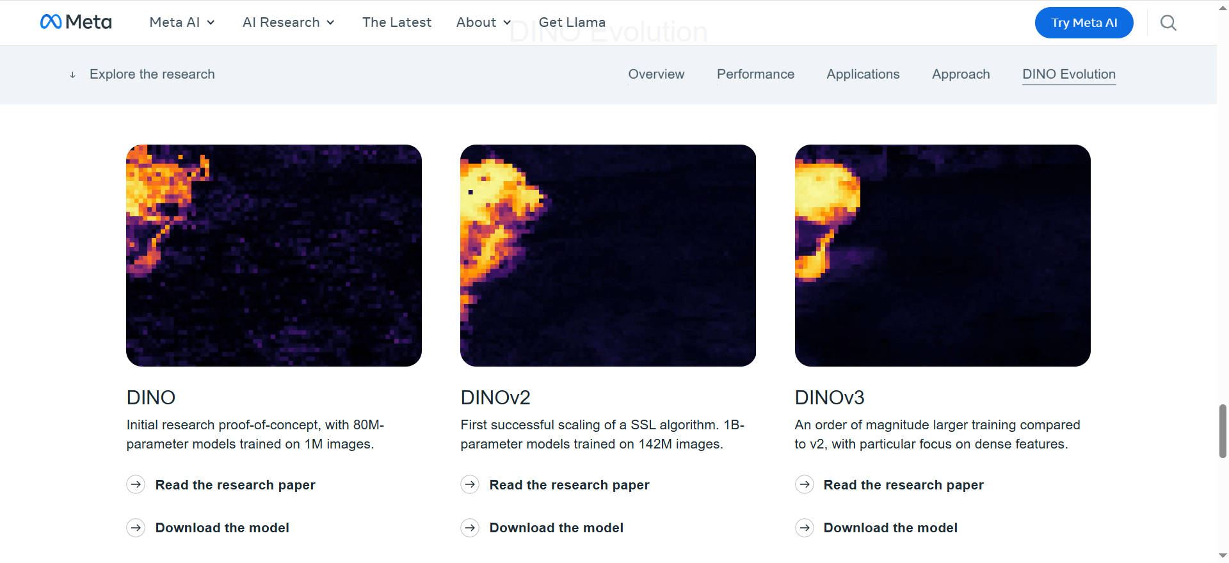Screen dimensions: 1229x563
Task: Click the 'First successful scaling of a SSL algorithm' text
Action: pyautogui.click(x=602, y=434)
